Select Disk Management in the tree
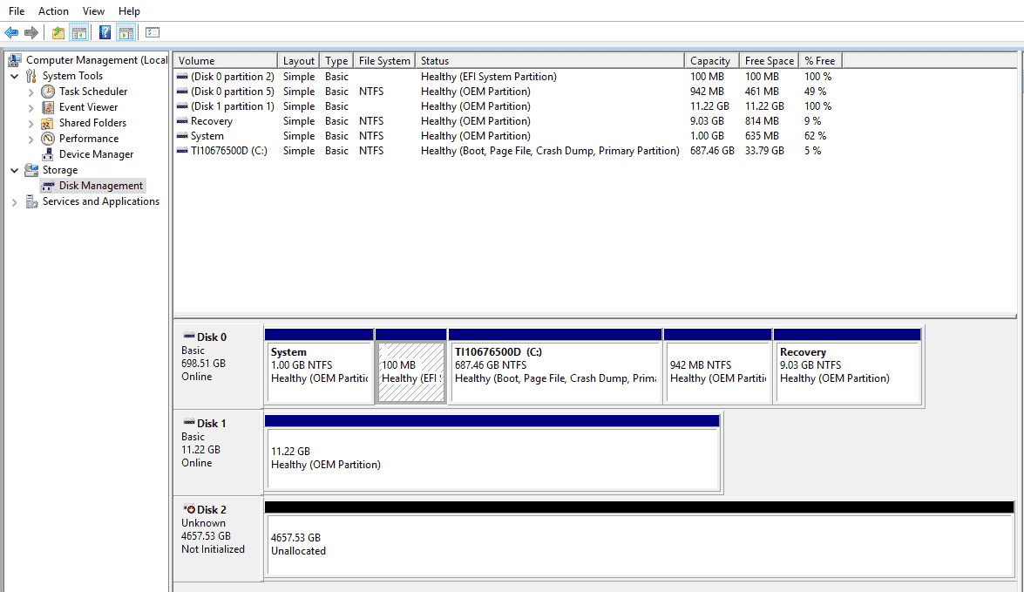The height and width of the screenshot is (592, 1024). (x=100, y=187)
